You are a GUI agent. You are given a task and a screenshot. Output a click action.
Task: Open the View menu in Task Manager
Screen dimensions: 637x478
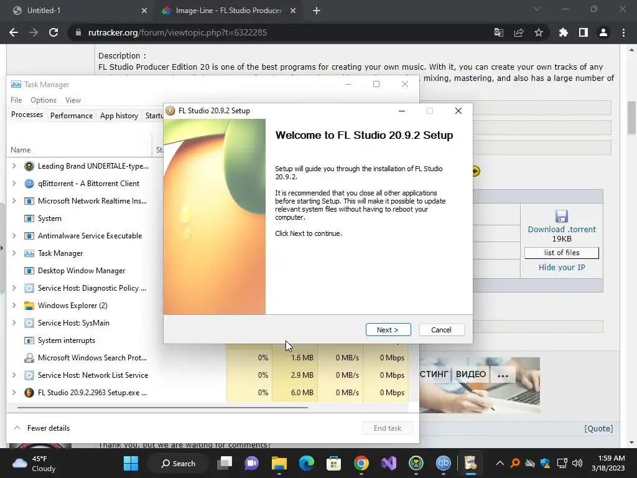click(x=73, y=100)
